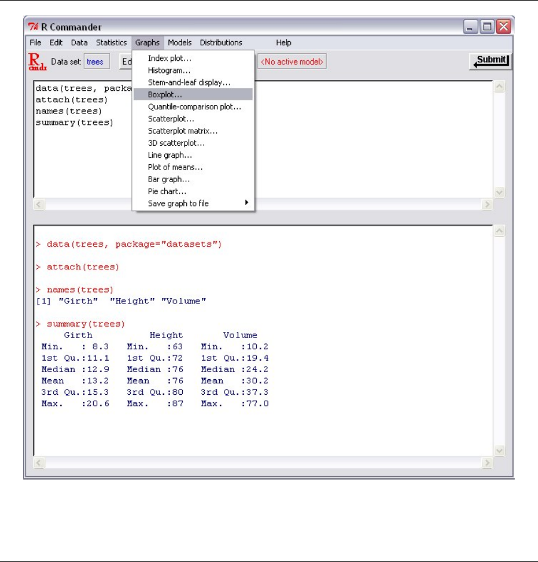Click script window scroll left arrow
Screen dimensions: 538x562
39,205
